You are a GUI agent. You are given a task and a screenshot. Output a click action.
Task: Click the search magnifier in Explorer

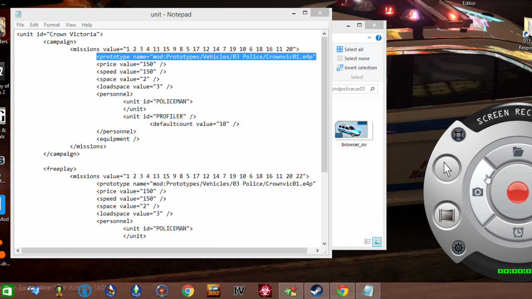372,89
